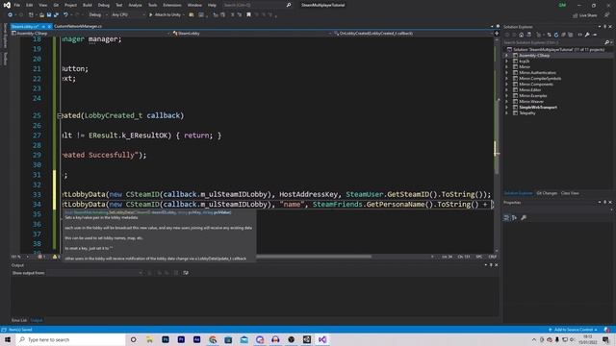The height and width of the screenshot is (346, 616).
Task: Switch to the Class View tab
Action: pyautogui.click(x=570, y=193)
